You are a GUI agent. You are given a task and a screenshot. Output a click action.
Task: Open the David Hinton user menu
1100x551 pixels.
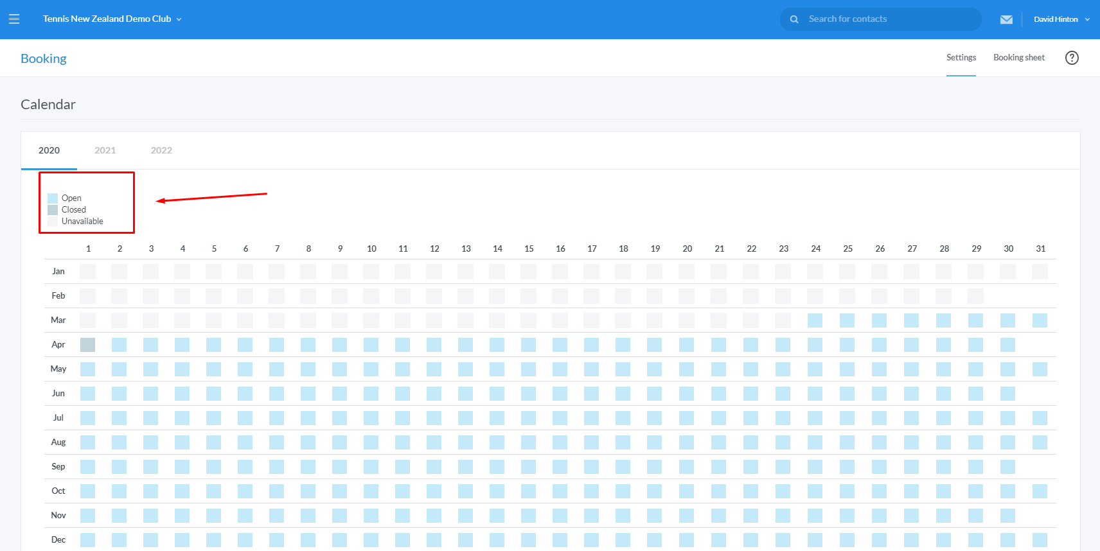click(x=1061, y=19)
